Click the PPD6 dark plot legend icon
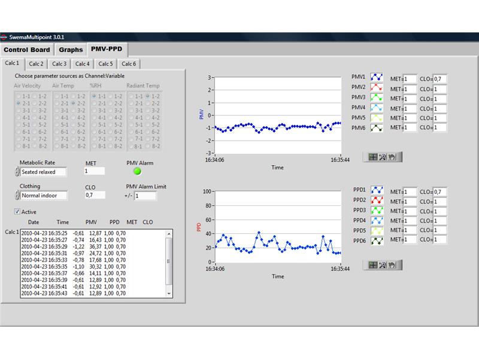This screenshot has height=359, width=479. click(x=377, y=241)
